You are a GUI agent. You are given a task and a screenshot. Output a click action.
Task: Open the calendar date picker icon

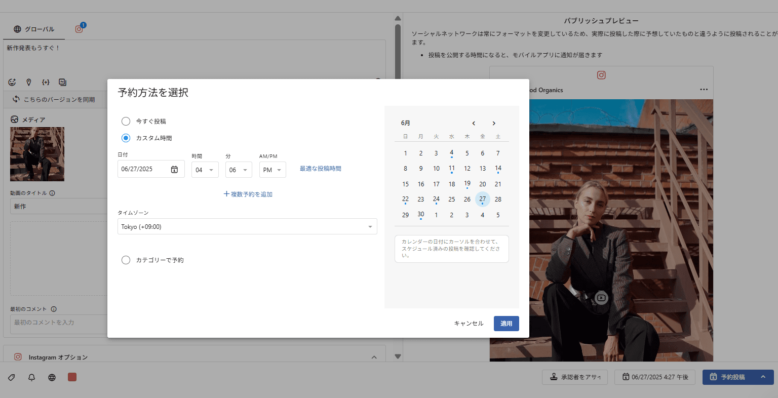[x=174, y=169]
